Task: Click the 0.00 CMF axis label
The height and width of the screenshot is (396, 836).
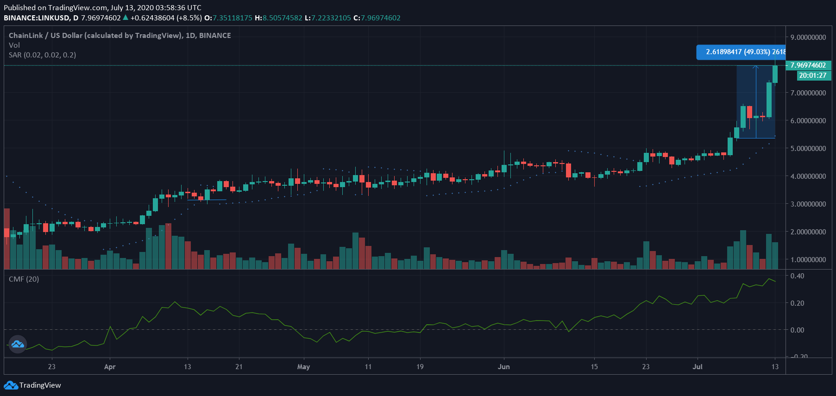Action: (x=797, y=330)
